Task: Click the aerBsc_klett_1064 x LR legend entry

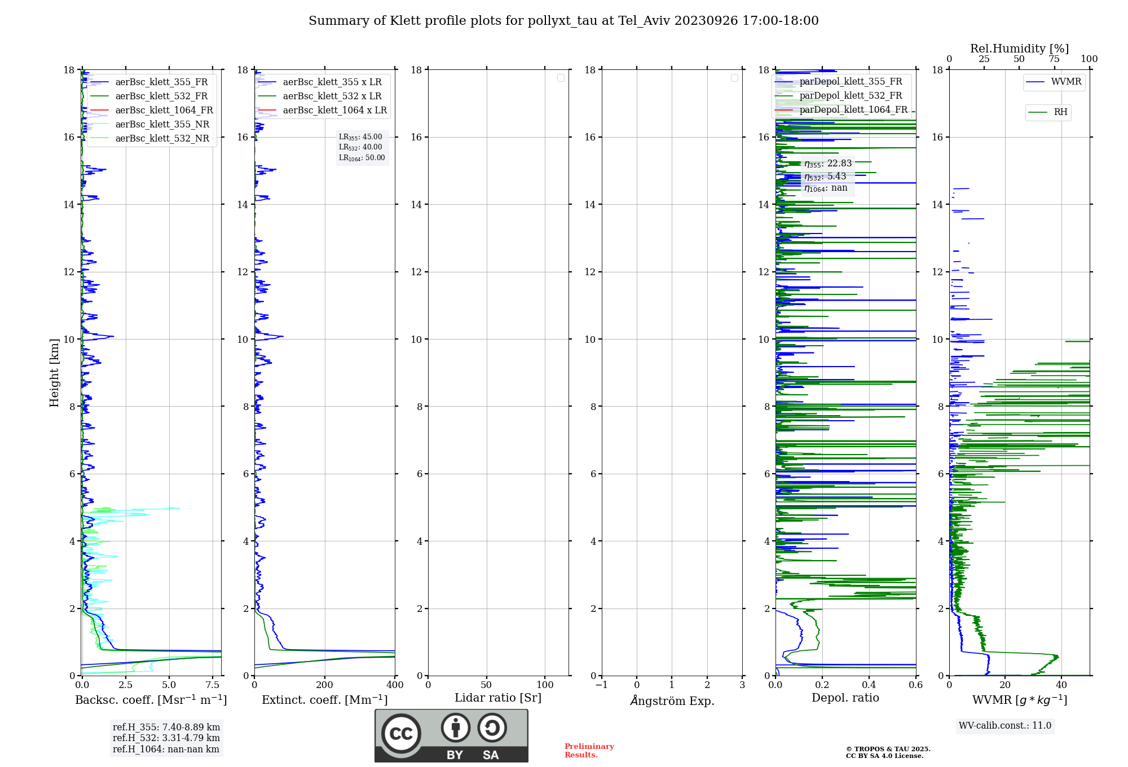Action: click(x=334, y=110)
